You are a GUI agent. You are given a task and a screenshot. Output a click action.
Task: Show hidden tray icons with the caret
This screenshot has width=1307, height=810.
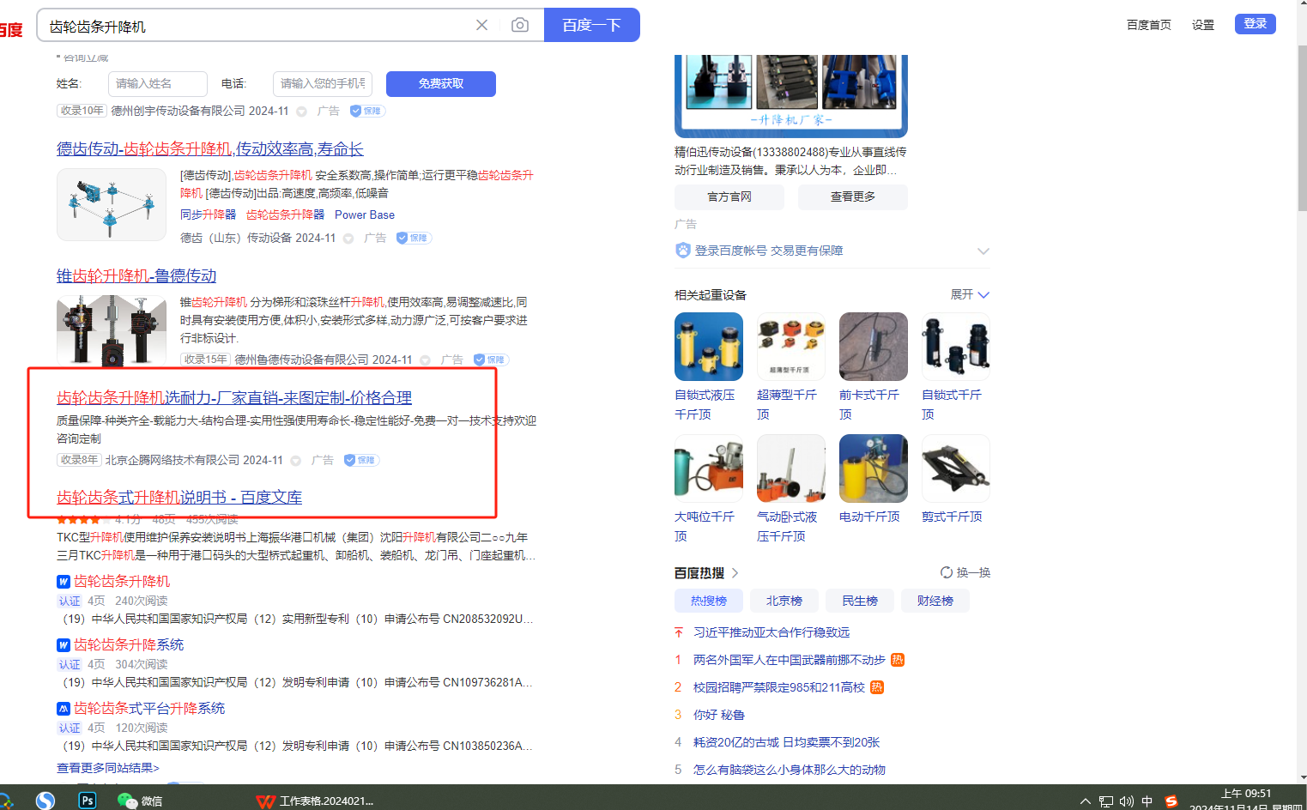point(1085,801)
